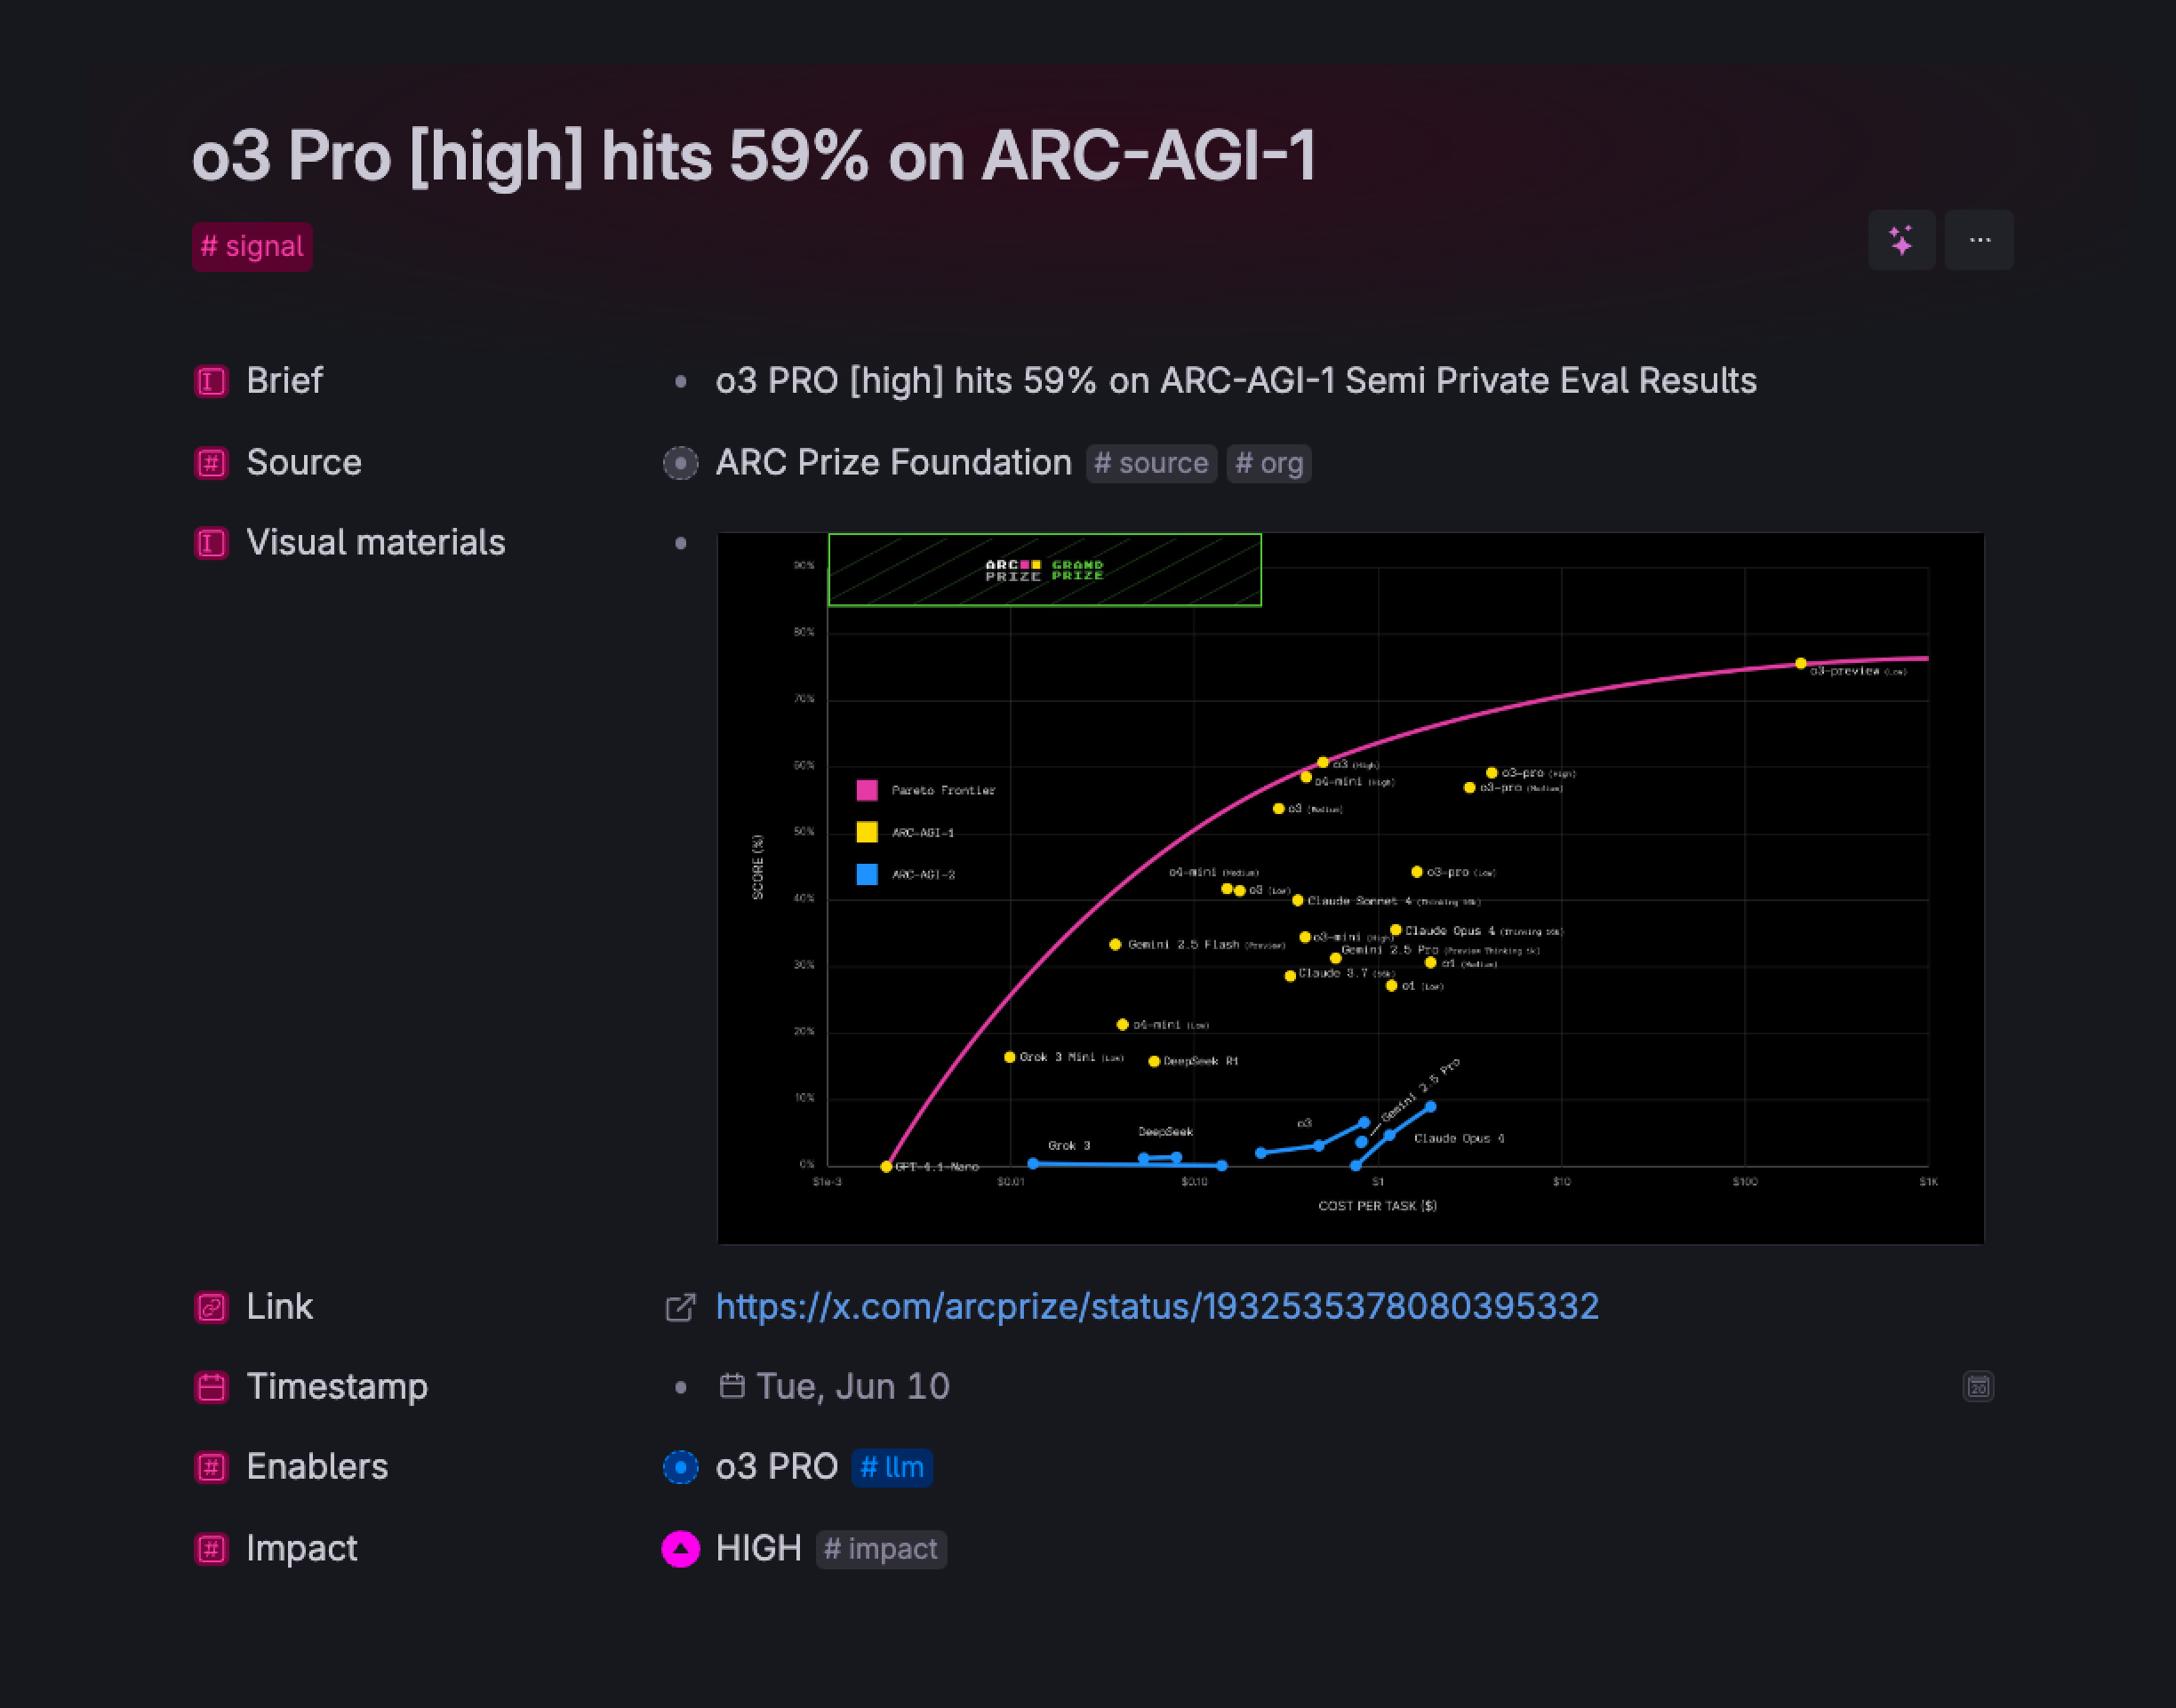Click the Impact field hash icon
Viewport: 2176px width, 1708px height.
point(211,1549)
